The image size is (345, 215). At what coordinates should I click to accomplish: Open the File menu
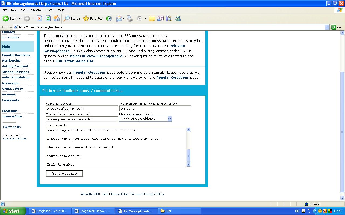point(5,10)
